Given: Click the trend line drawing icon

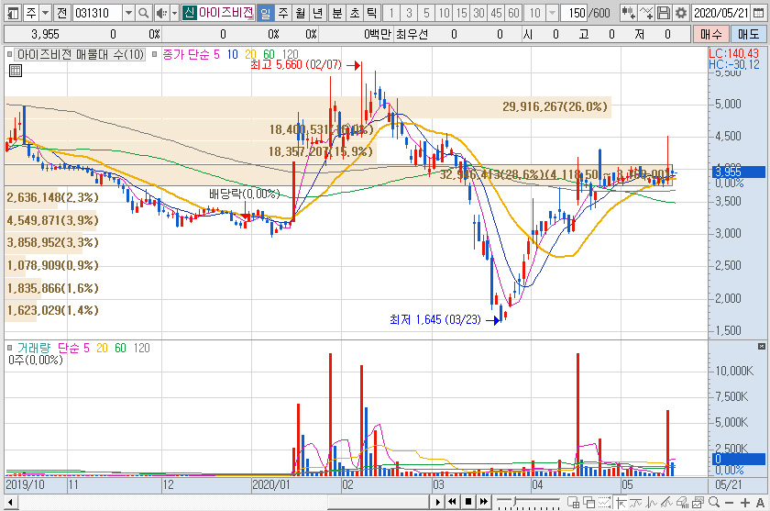Looking at the screenshot, I should coord(635,502).
